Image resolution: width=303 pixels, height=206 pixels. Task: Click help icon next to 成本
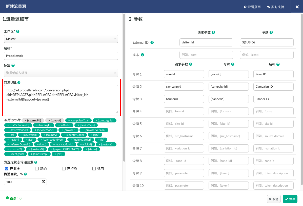point(143,55)
